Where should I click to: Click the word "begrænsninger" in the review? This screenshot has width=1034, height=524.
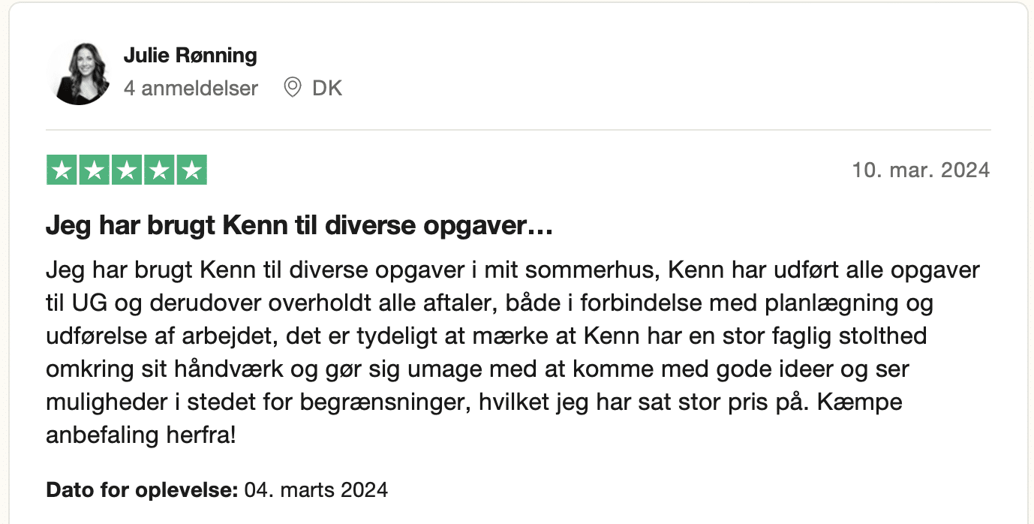coord(389,402)
